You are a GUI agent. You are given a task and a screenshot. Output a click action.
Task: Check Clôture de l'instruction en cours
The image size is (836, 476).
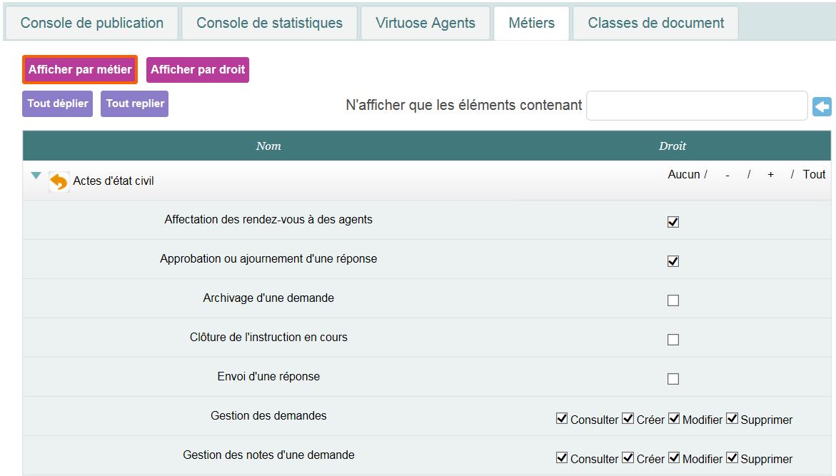click(x=673, y=340)
